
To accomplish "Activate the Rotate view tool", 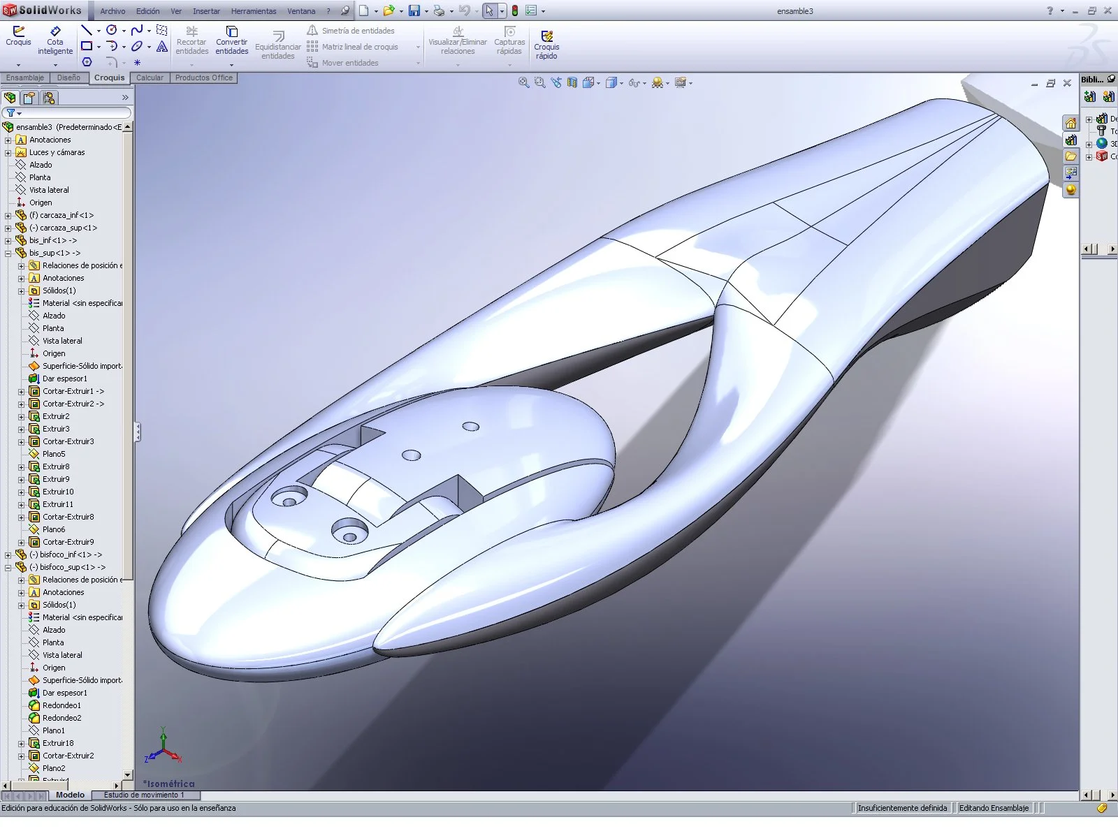I will click(556, 82).
